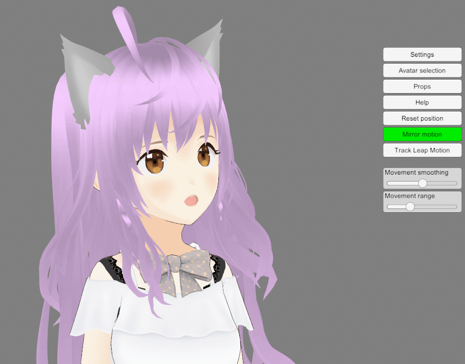Open the Avatar selection panel

pyautogui.click(x=422, y=70)
